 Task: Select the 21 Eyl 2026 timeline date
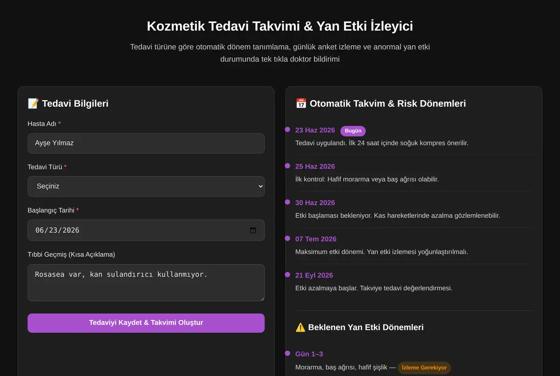click(x=314, y=275)
